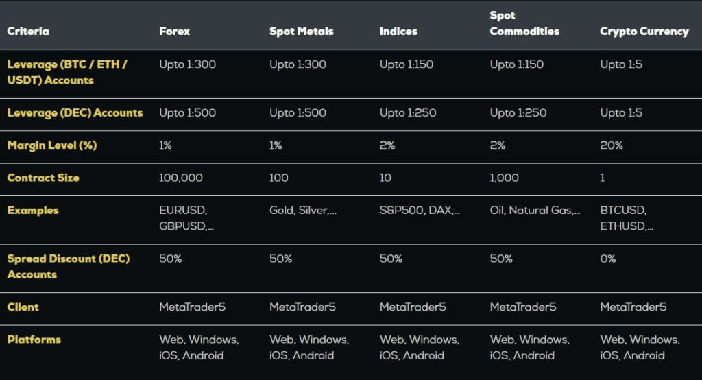702x380 pixels.
Task: Select the Indices column header
Action: click(398, 31)
